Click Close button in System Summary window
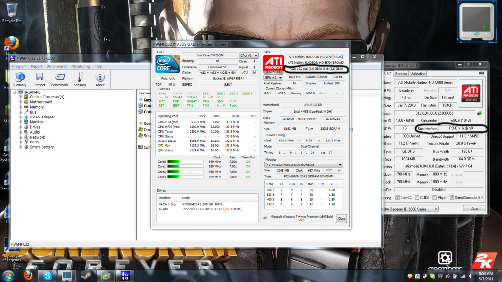The width and height of the screenshot is (502, 282). click(342, 219)
